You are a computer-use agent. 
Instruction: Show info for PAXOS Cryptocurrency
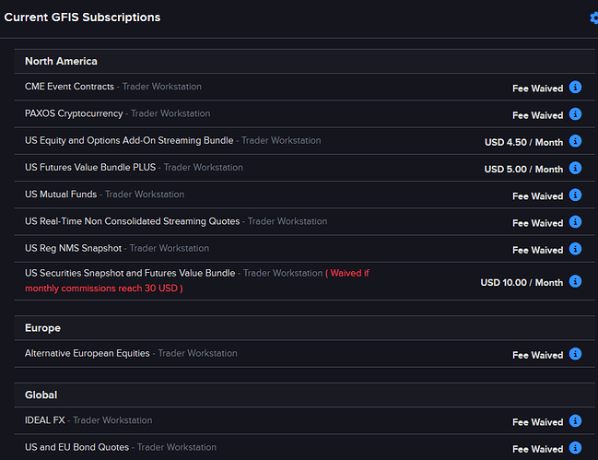575,114
